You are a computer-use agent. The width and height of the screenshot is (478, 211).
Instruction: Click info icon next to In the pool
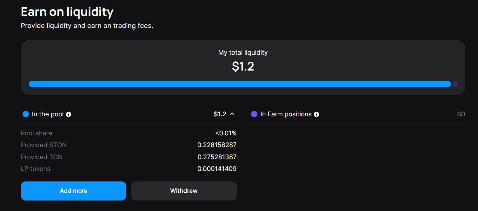[69, 114]
